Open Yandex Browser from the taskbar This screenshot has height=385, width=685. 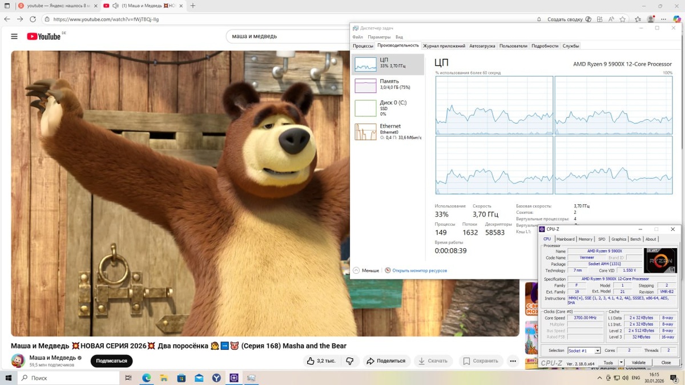pos(216,378)
